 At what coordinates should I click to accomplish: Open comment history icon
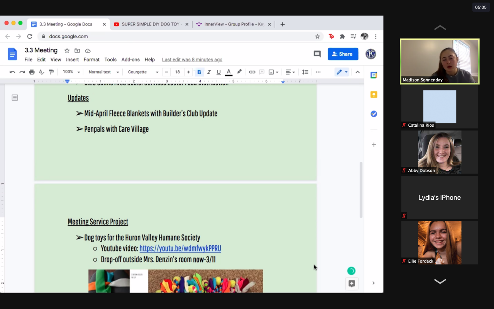tap(317, 54)
